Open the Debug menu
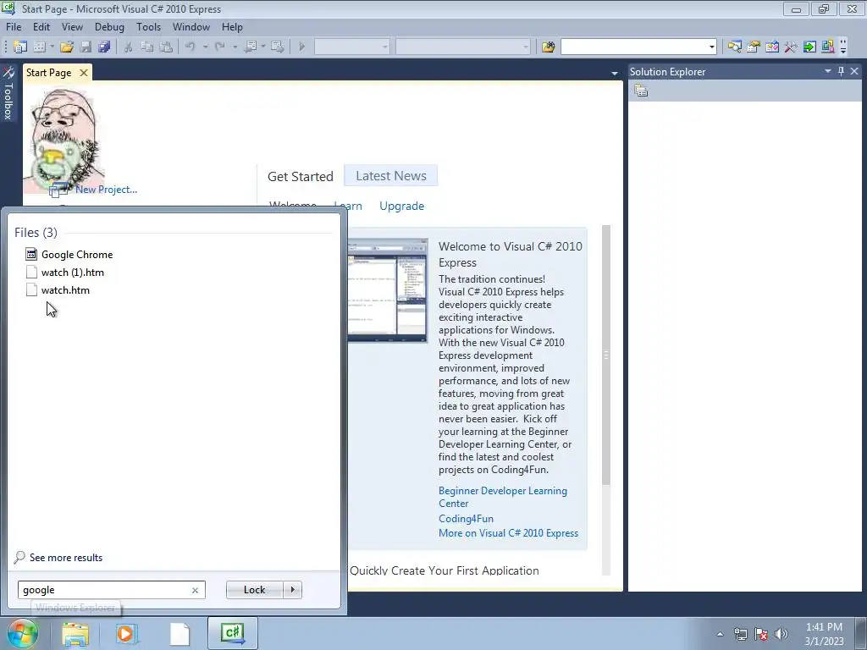The width and height of the screenshot is (867, 650). [x=109, y=26]
